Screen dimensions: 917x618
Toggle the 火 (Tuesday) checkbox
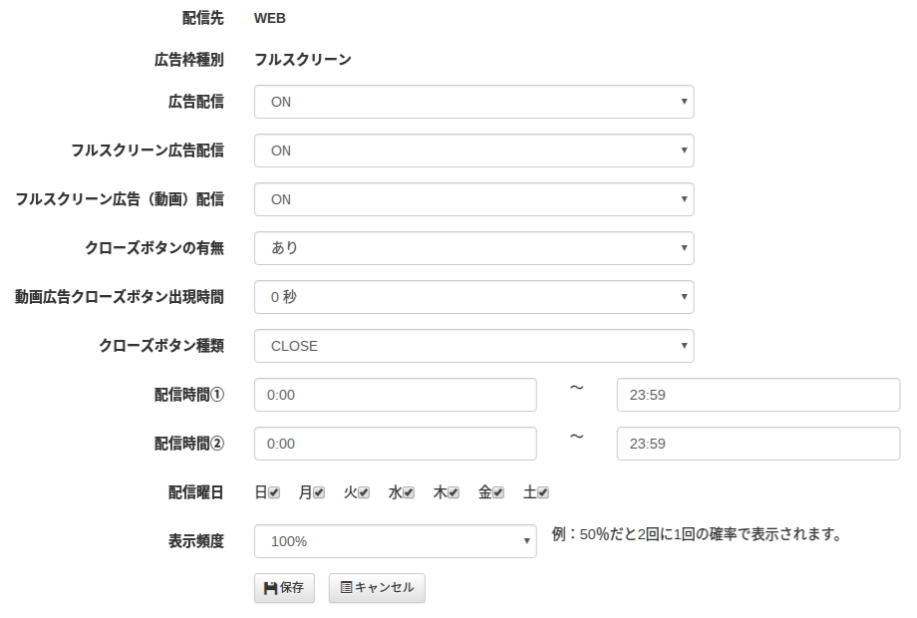(x=364, y=492)
